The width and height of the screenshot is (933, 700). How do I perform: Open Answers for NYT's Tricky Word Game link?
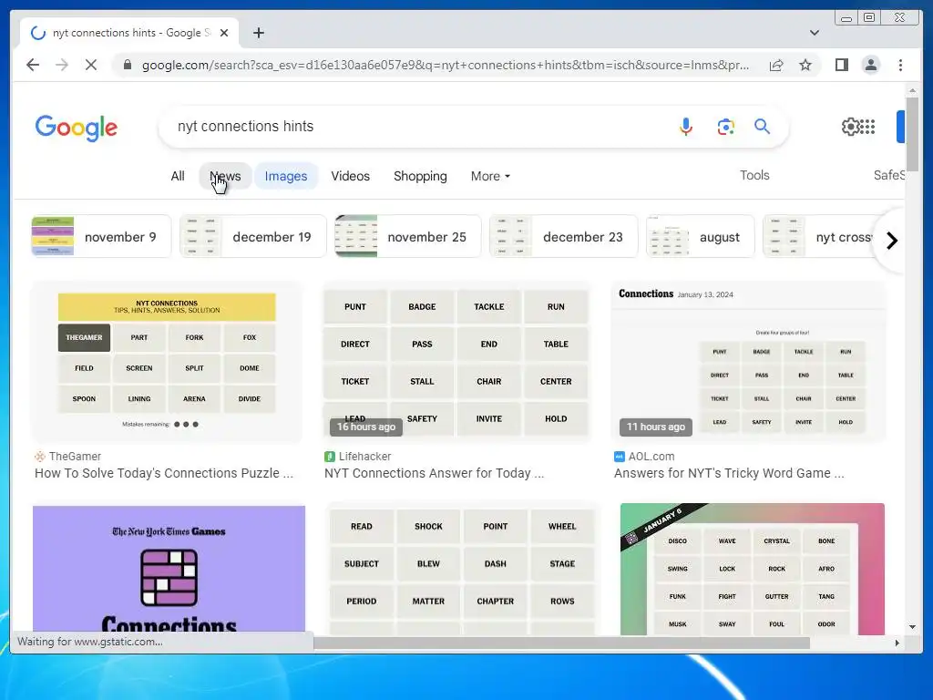pyautogui.click(x=729, y=473)
